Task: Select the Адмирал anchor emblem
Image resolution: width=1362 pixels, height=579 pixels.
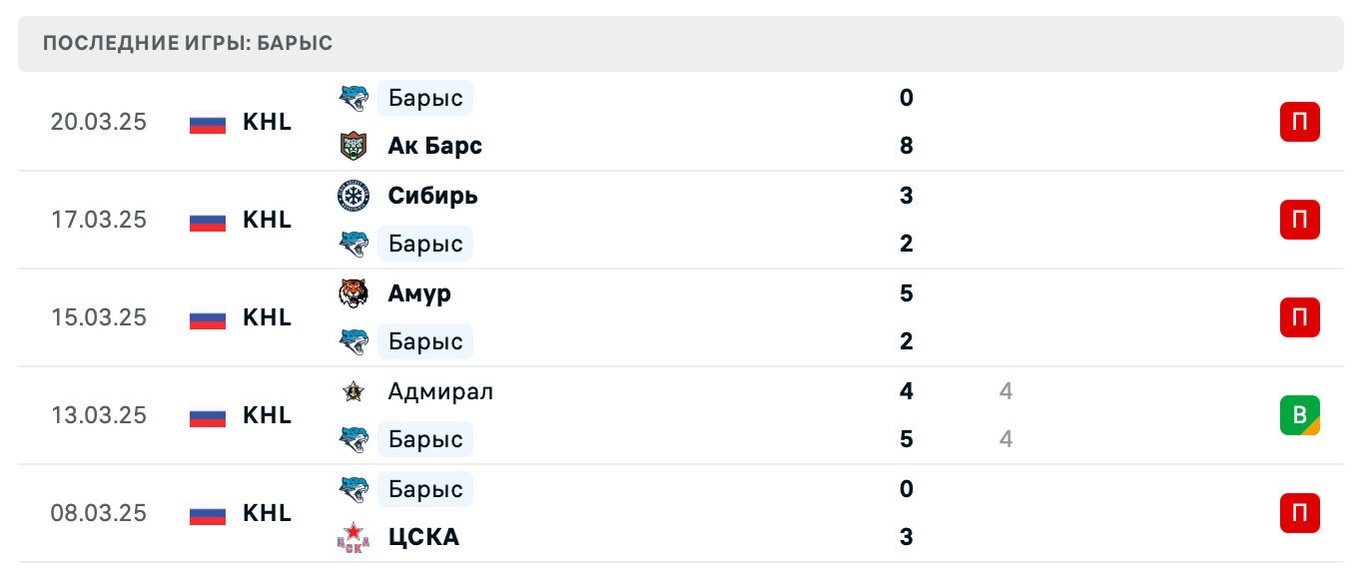Action: [354, 391]
